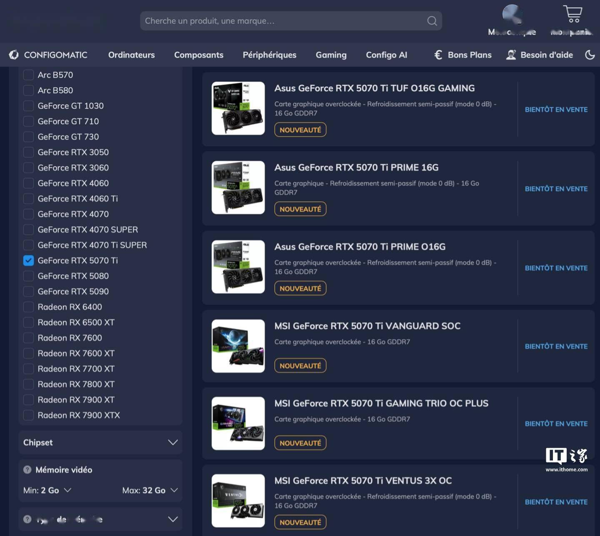Open the Configo AI menu
The width and height of the screenshot is (600, 536).
click(x=386, y=55)
